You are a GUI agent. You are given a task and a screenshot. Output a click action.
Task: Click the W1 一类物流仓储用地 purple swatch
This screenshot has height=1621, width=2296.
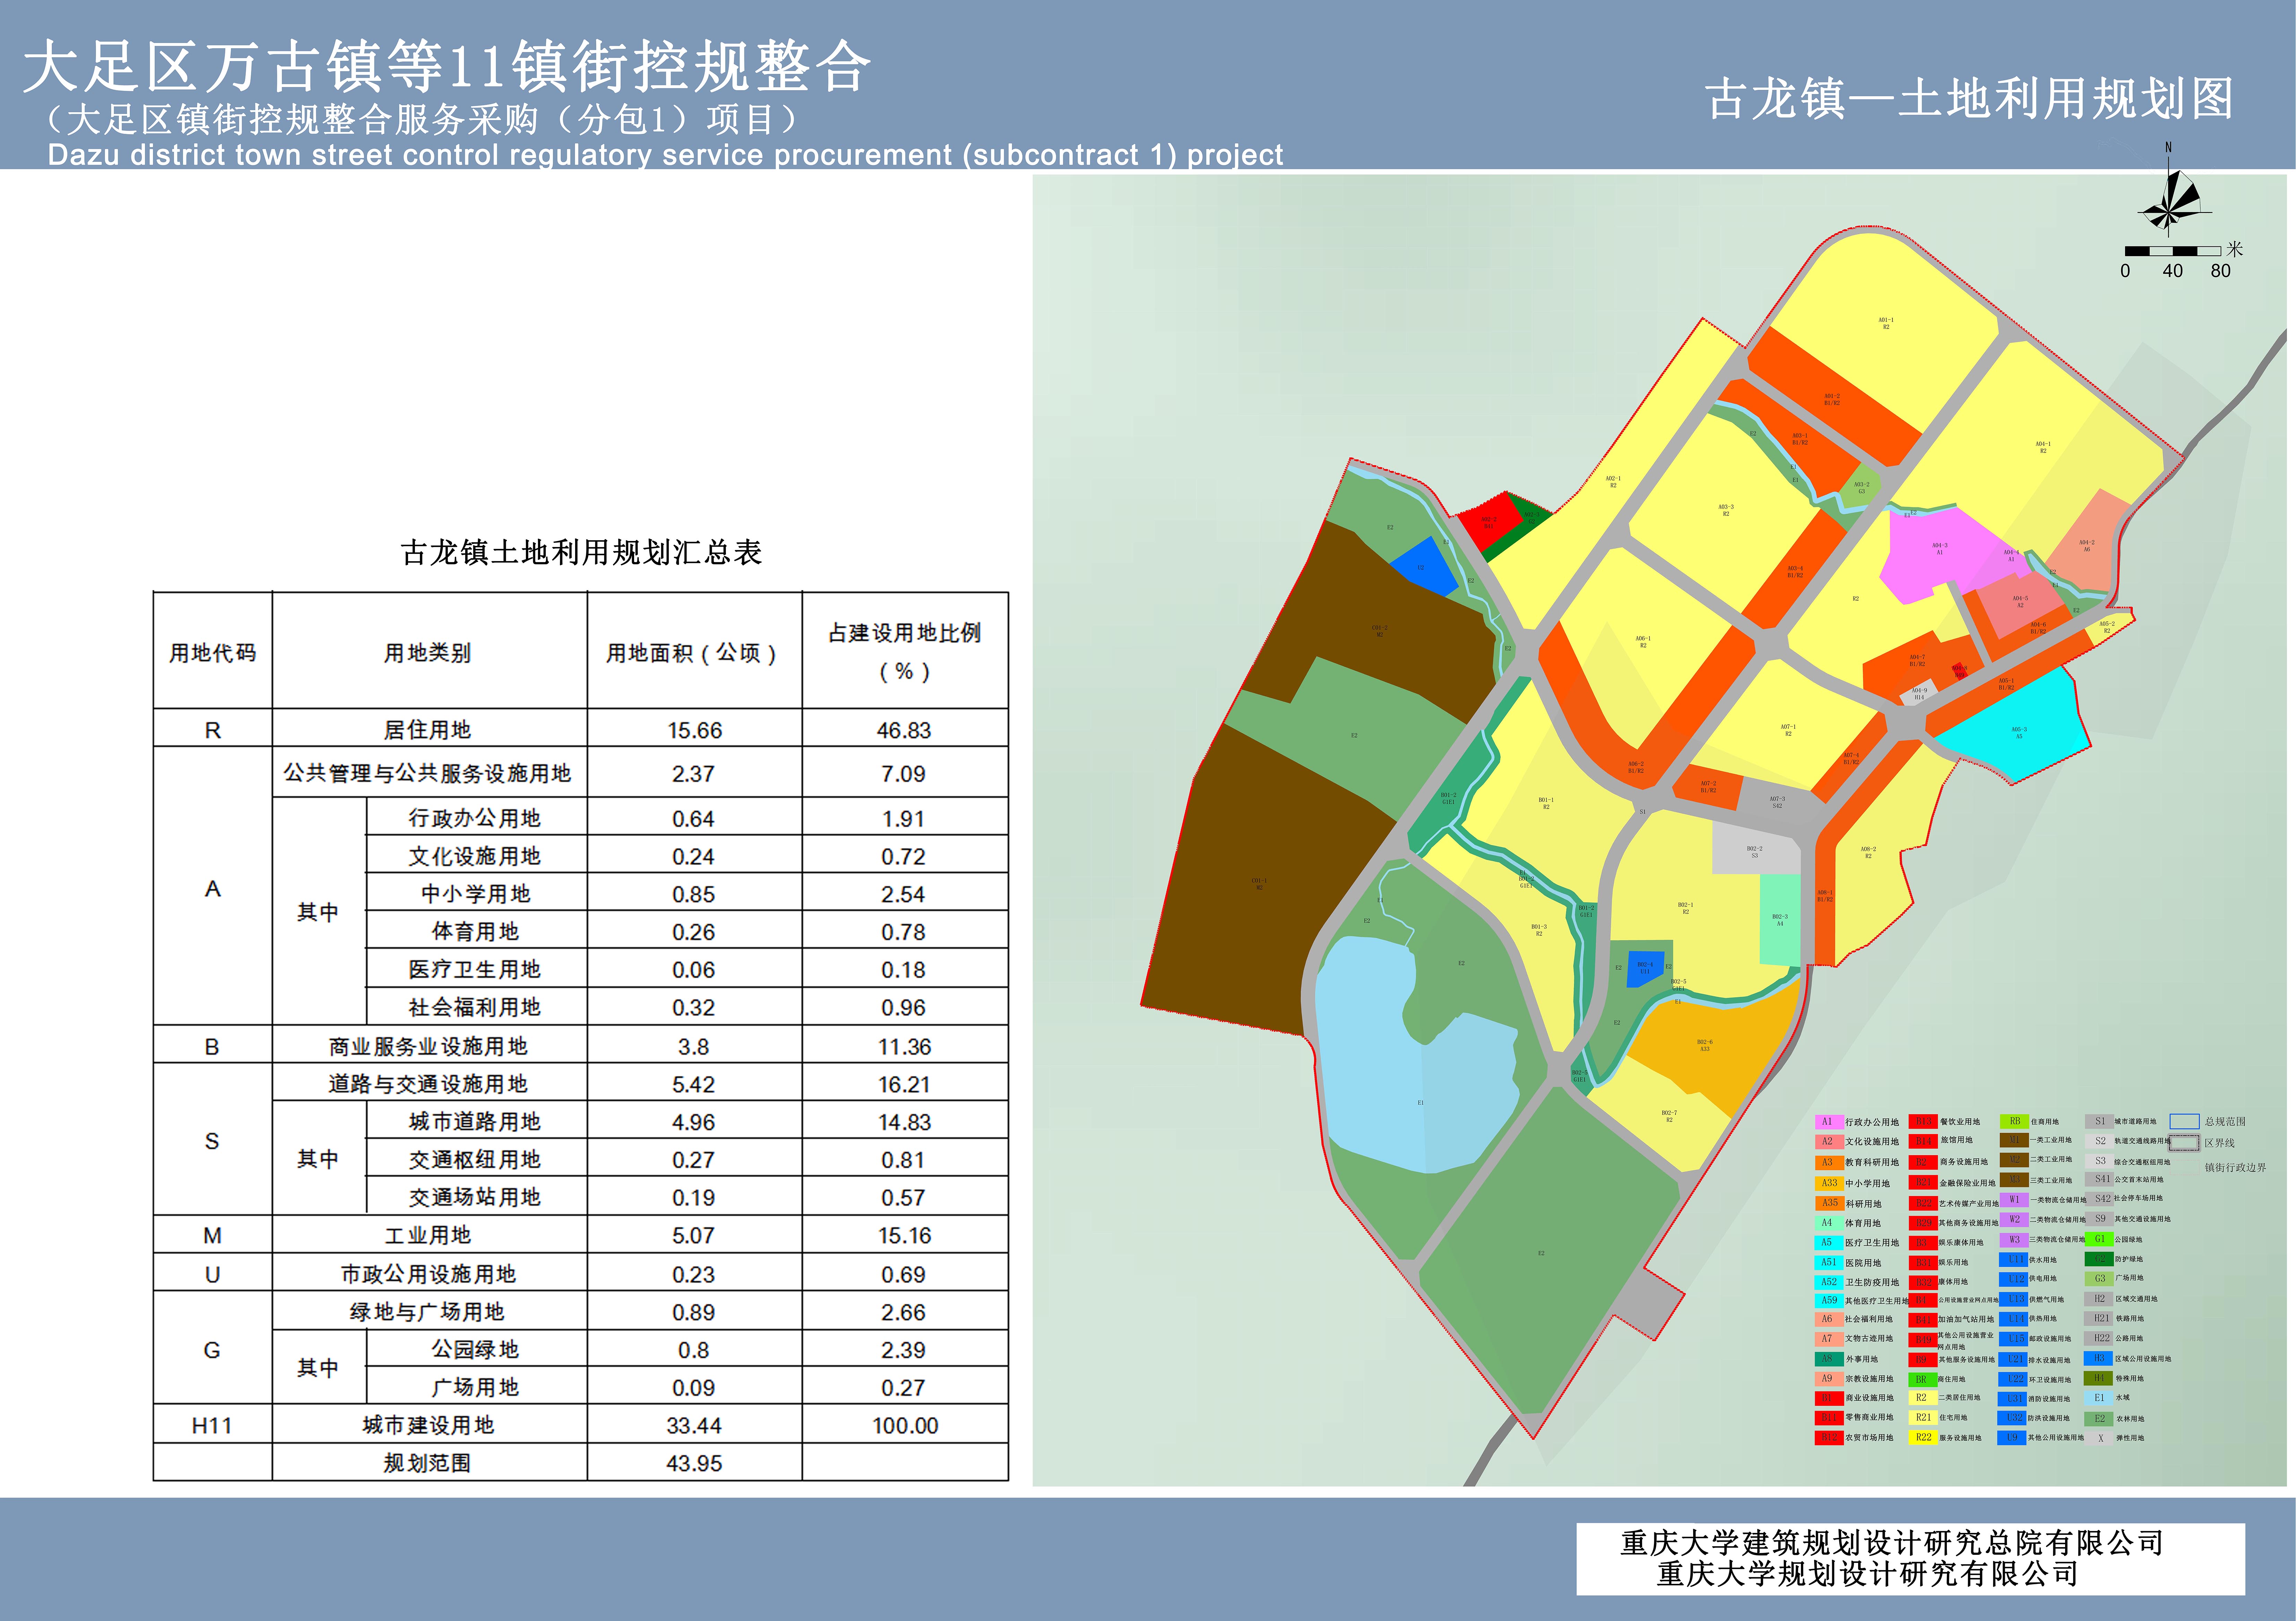[2014, 1200]
